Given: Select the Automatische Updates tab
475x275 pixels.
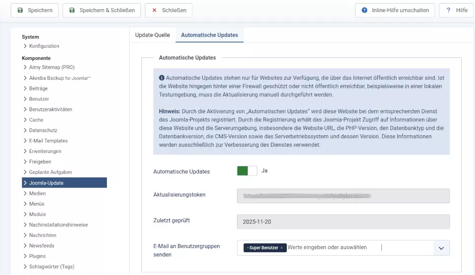Looking at the screenshot, I should click(210, 35).
